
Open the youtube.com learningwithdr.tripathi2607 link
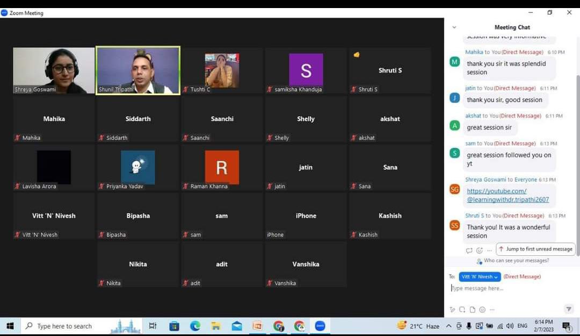[x=508, y=195]
